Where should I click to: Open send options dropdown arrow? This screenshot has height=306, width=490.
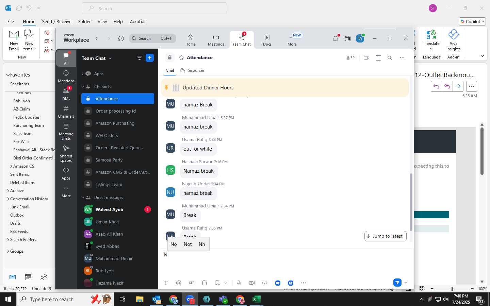tap(406, 283)
